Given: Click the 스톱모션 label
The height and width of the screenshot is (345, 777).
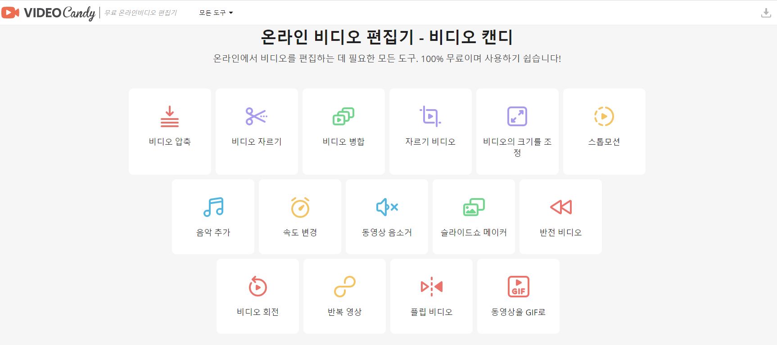Looking at the screenshot, I should coord(604,142).
